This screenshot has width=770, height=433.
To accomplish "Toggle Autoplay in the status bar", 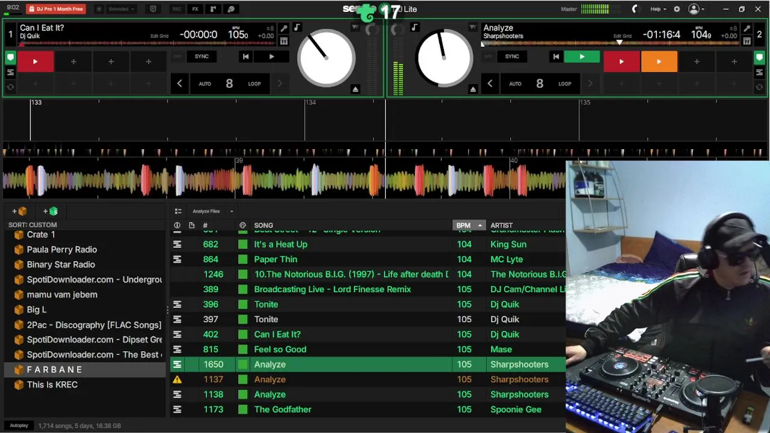I will (19, 426).
